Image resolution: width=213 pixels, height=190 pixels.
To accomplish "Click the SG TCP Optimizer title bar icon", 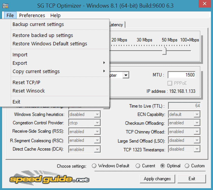I will (x=5, y=6).
